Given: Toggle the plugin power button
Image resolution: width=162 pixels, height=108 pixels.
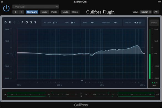Looking at the screenshot, I should pos(6,8).
